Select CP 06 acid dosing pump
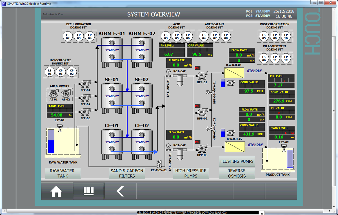 pyautogui.click(x=188, y=36)
